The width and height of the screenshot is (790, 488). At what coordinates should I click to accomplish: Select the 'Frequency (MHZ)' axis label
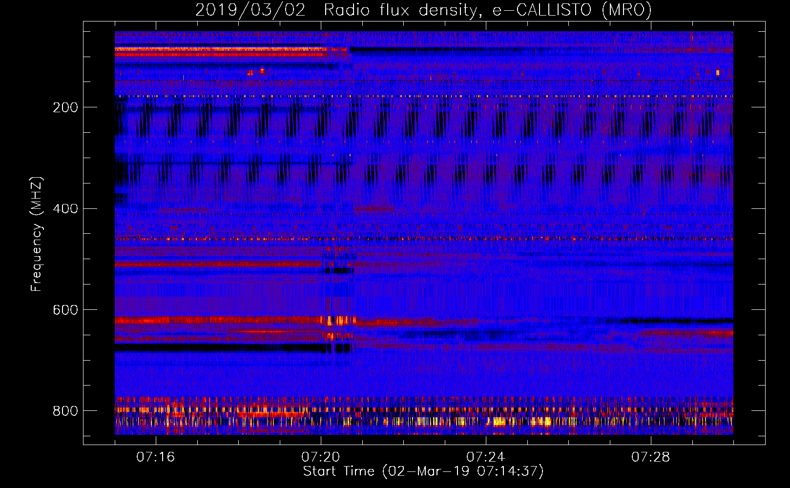click(36, 234)
